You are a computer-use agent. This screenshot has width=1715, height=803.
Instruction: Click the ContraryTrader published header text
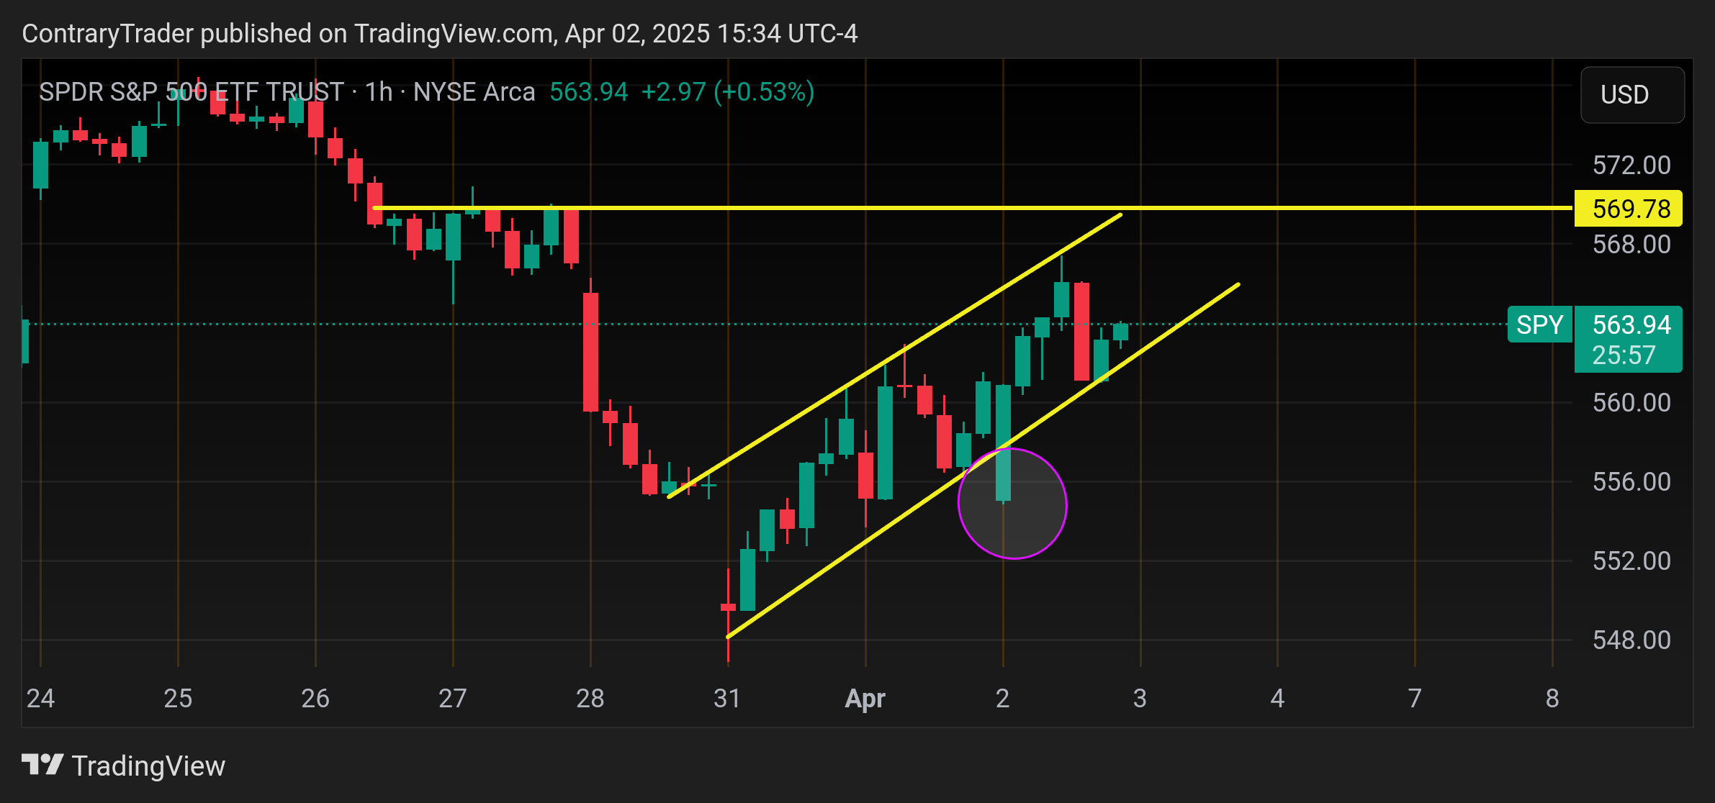(440, 34)
